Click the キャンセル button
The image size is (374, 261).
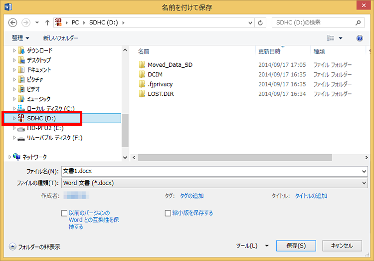coord(342,246)
